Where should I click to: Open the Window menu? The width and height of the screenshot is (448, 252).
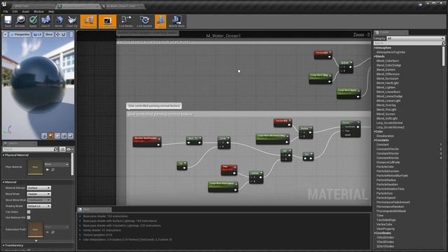38,11
